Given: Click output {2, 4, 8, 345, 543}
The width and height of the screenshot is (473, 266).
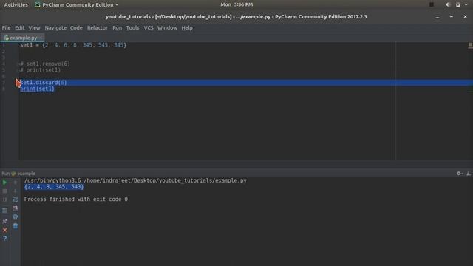Looking at the screenshot, I should coord(54,187).
